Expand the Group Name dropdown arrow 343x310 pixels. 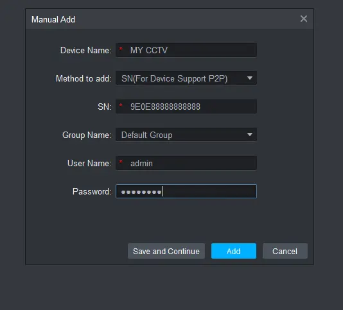(x=250, y=135)
